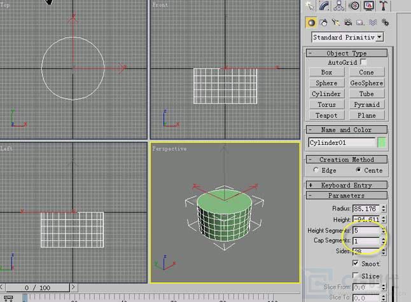Enable the AutoGrid checkbox
411x302 pixels.
(x=363, y=62)
